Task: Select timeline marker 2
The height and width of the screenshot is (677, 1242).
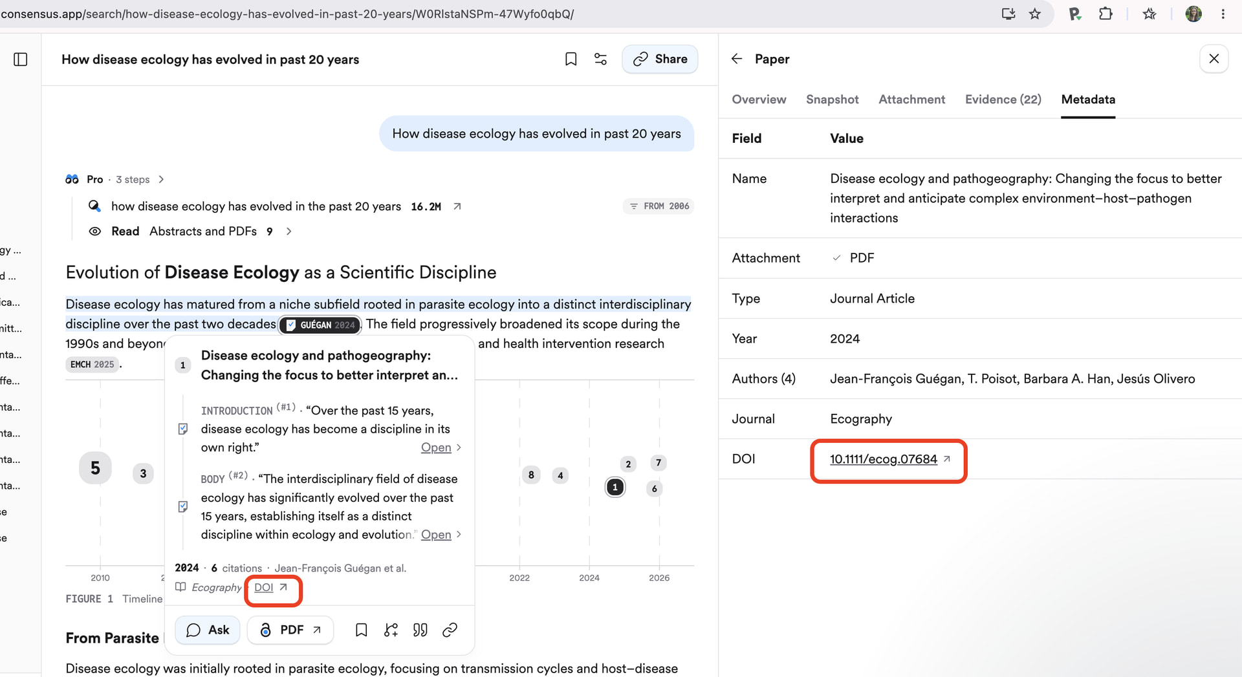Action: [x=628, y=464]
